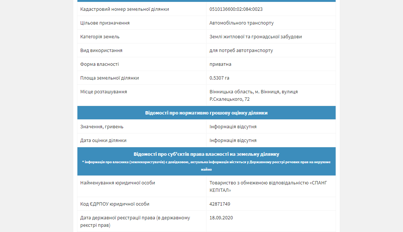Click the 'Площа земельної ділянки' label
The width and height of the screenshot is (403, 232).
109,78
